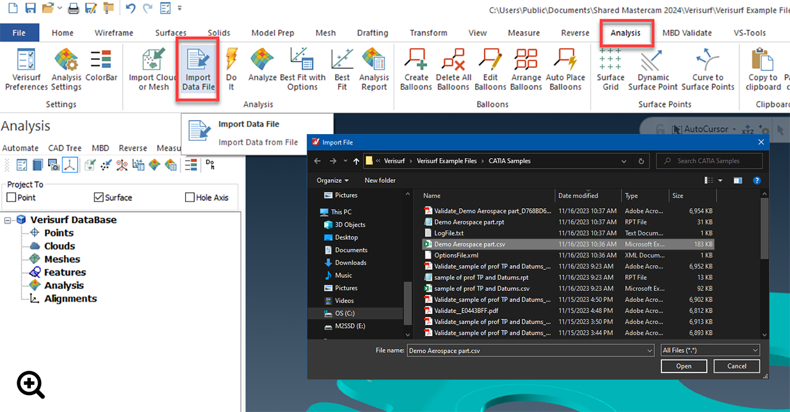This screenshot has height=412, width=790.
Task: Open the recent locations arrow beside Forward
Action: tap(345, 161)
